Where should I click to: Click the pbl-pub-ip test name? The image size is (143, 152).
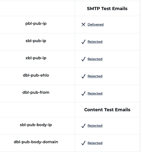click(x=36, y=24)
